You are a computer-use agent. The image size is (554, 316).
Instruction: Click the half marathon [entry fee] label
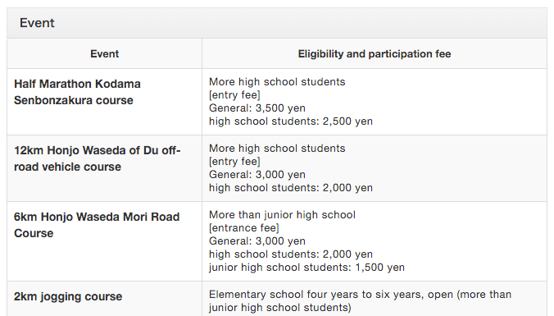234,95
